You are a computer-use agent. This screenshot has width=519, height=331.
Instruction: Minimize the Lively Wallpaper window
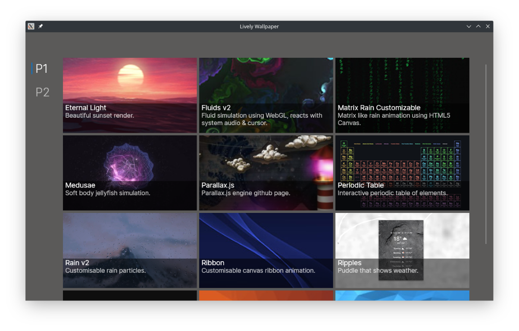coord(469,26)
